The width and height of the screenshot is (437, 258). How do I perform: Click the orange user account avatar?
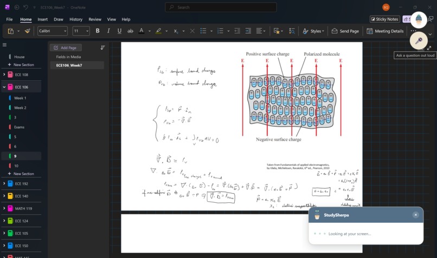tap(385, 7)
